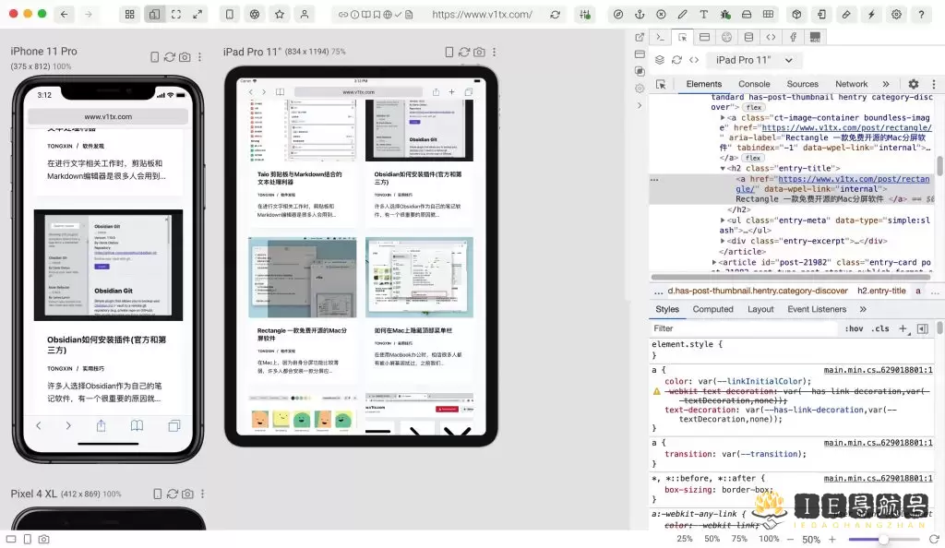The width and height of the screenshot is (945, 548).
Task: Click the aperture screenshot icon in toolbar
Action: coord(255,14)
